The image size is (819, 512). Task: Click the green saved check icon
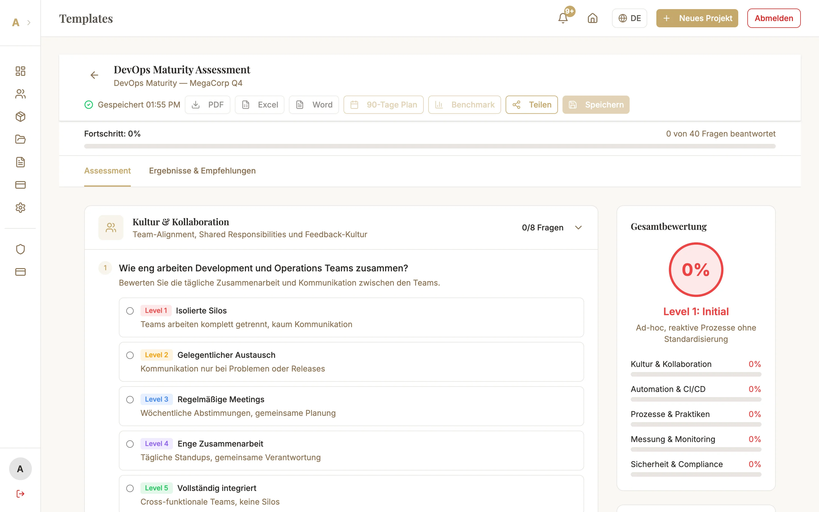point(89,105)
